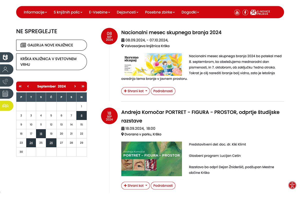Click the Predstavitveni del: doc. dr. Kiki Klimt text
The image size is (300, 200).
pos(217,144)
